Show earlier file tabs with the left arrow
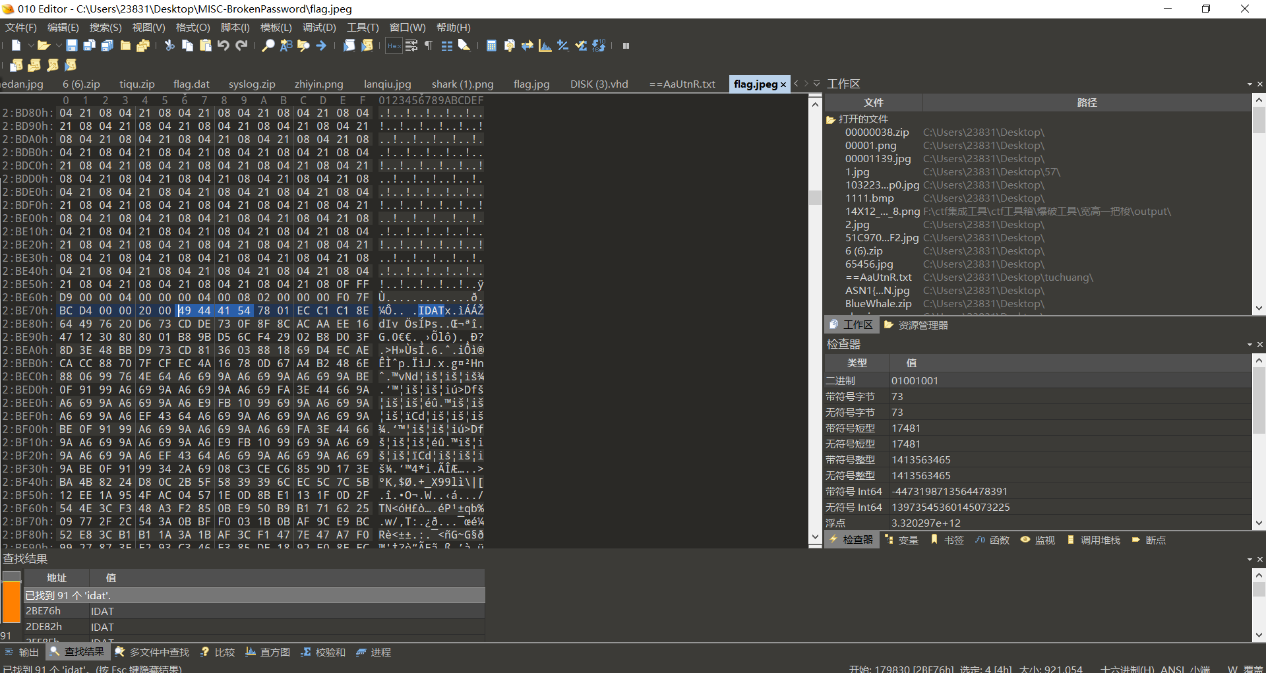The width and height of the screenshot is (1266, 673). click(x=797, y=84)
